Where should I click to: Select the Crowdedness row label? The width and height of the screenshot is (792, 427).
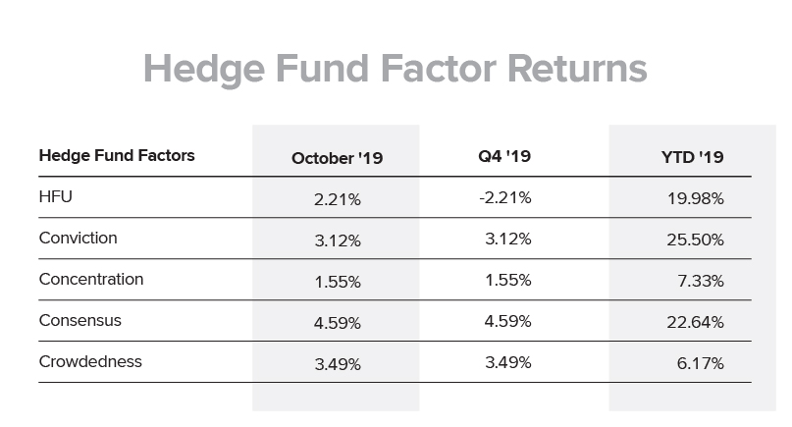tap(90, 361)
